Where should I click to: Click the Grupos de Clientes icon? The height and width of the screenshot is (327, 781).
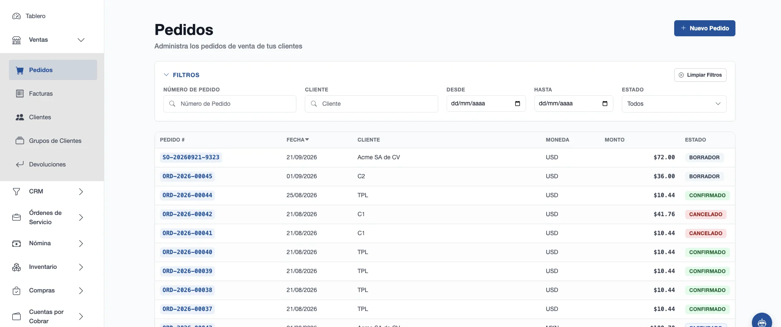coord(20,141)
